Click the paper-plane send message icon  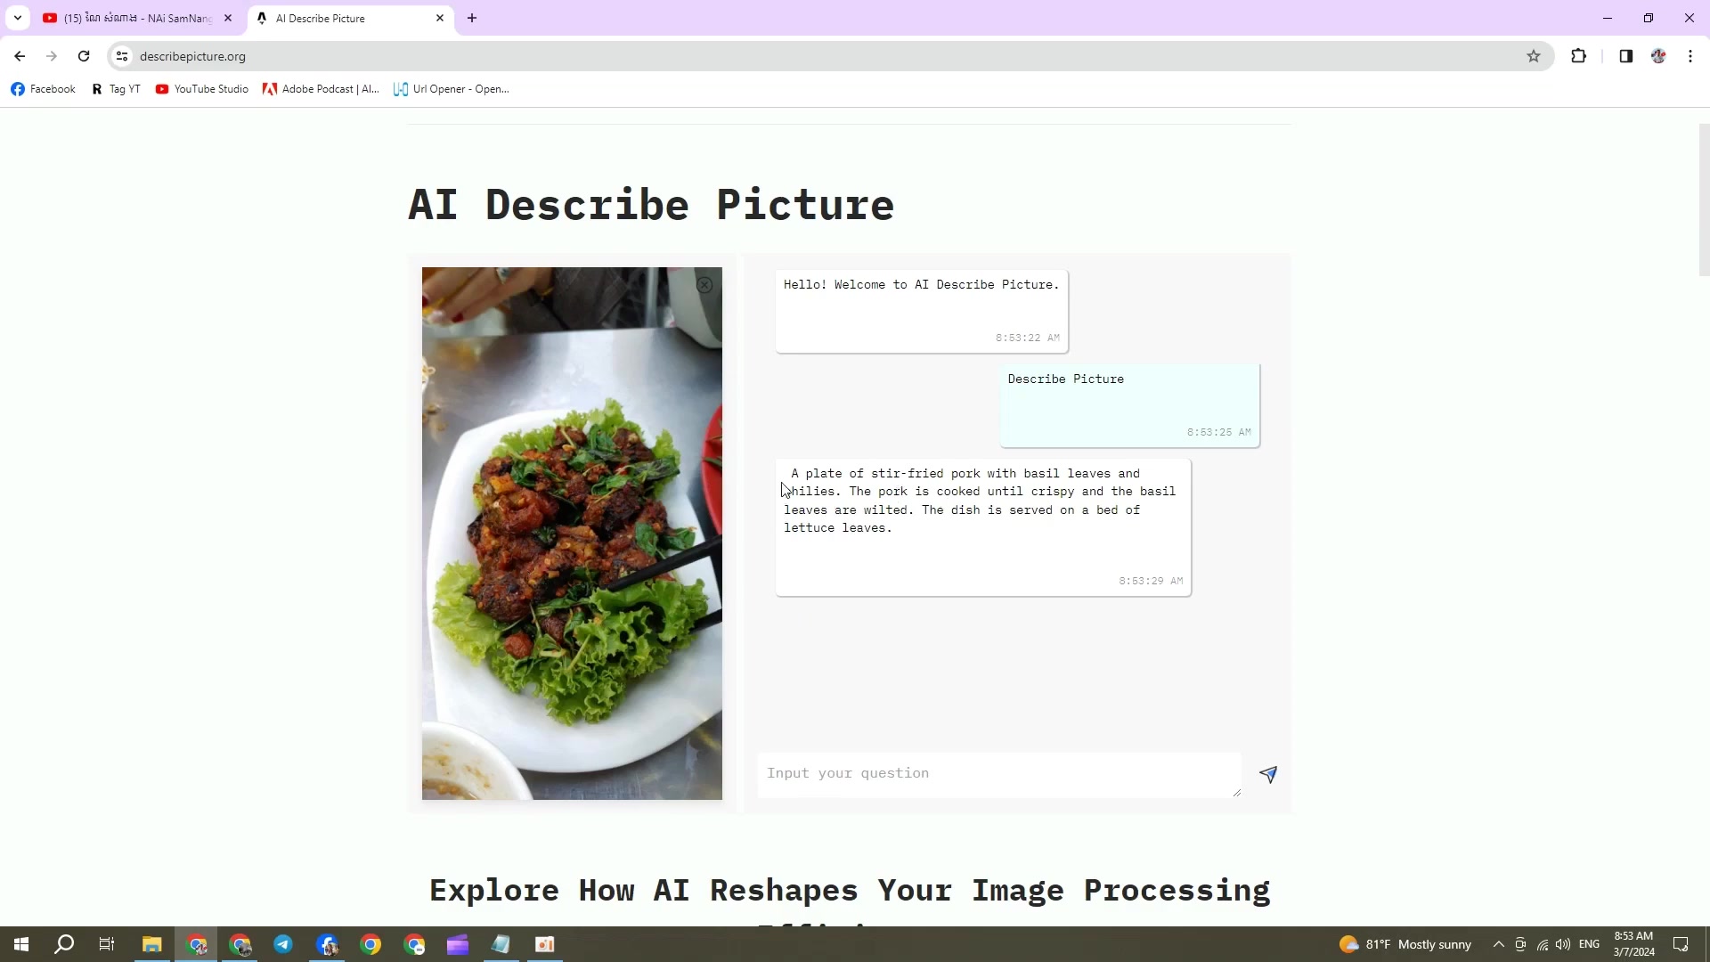(x=1268, y=774)
